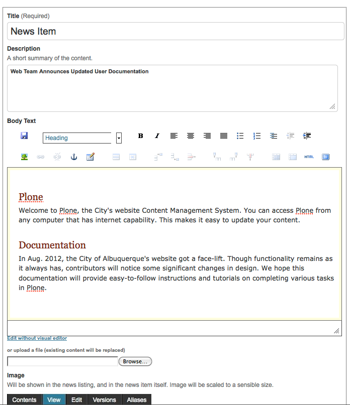Image resolution: width=350 pixels, height=405 pixels.
Task: Click the broken chain remove-link icon
Action: coord(57,157)
